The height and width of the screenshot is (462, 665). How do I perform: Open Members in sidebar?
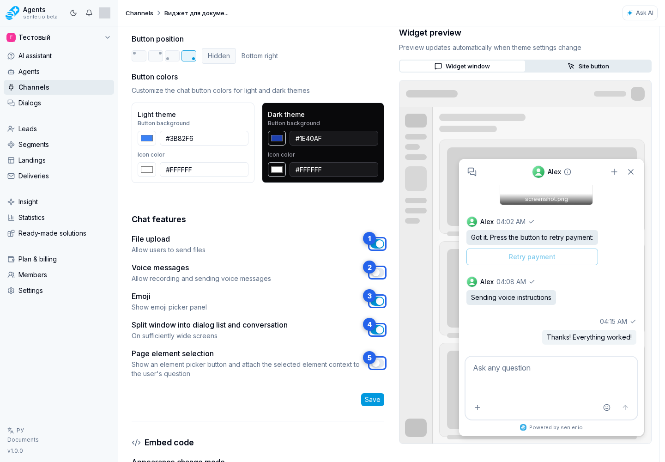[59, 275]
